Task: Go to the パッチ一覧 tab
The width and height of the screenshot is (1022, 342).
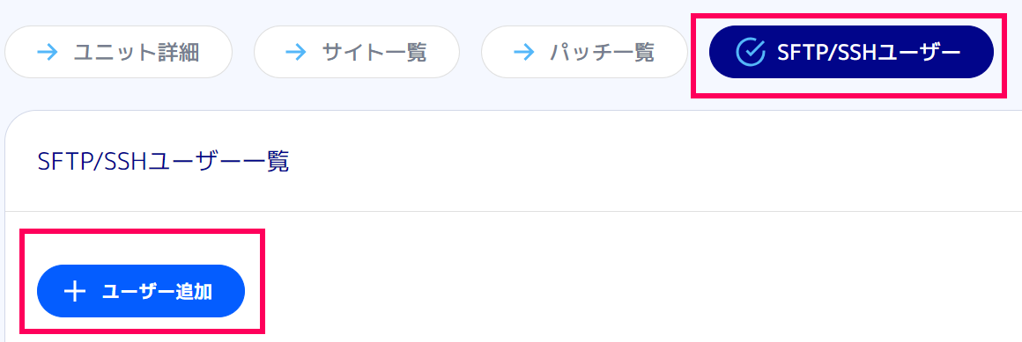Action: (x=584, y=52)
